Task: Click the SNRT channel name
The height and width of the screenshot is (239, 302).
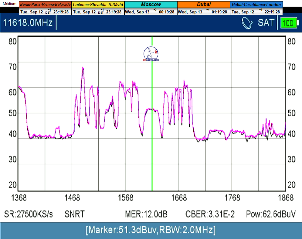Action: point(74,214)
